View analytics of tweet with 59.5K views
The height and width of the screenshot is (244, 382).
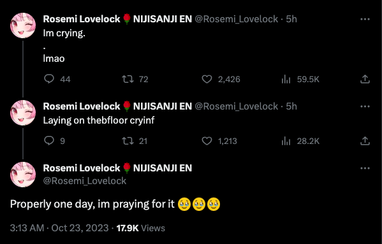point(300,79)
